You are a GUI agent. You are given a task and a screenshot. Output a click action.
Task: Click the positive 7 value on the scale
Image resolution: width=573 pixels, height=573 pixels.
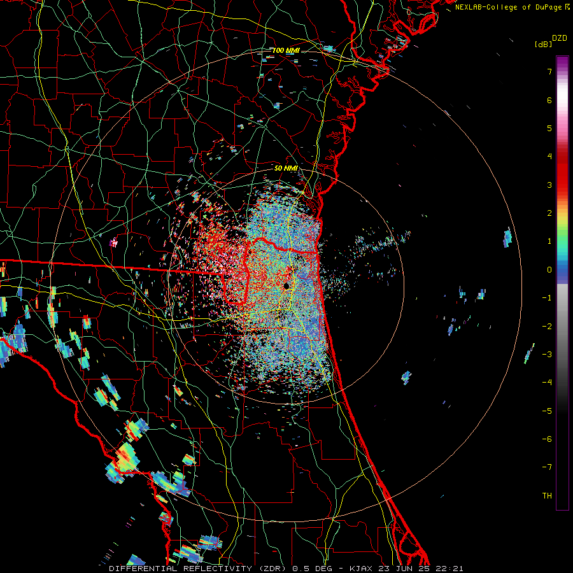pyautogui.click(x=549, y=71)
